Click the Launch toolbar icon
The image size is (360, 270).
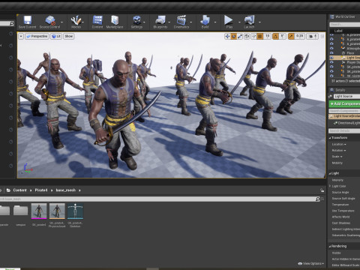[249, 20]
